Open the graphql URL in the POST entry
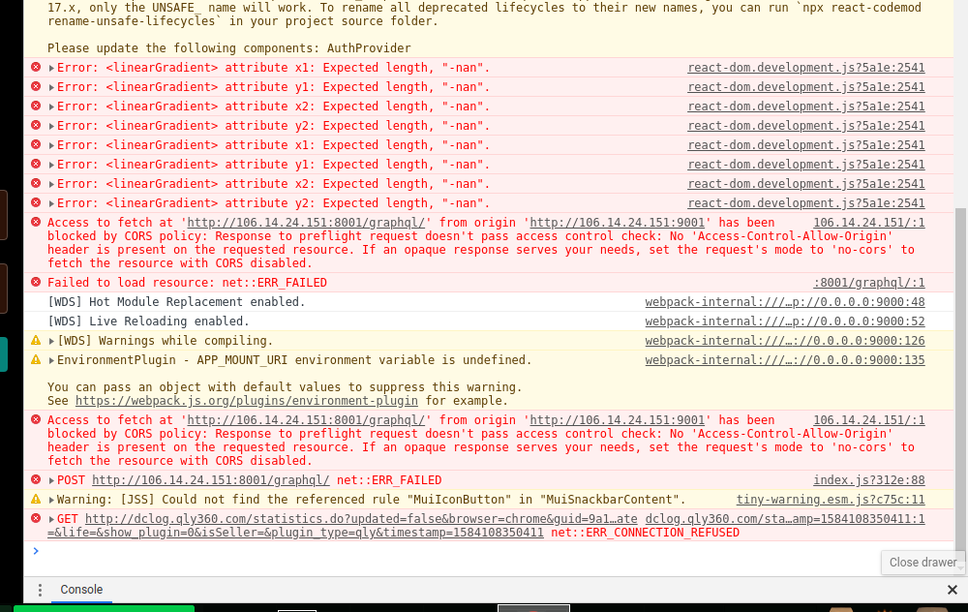 click(210, 480)
